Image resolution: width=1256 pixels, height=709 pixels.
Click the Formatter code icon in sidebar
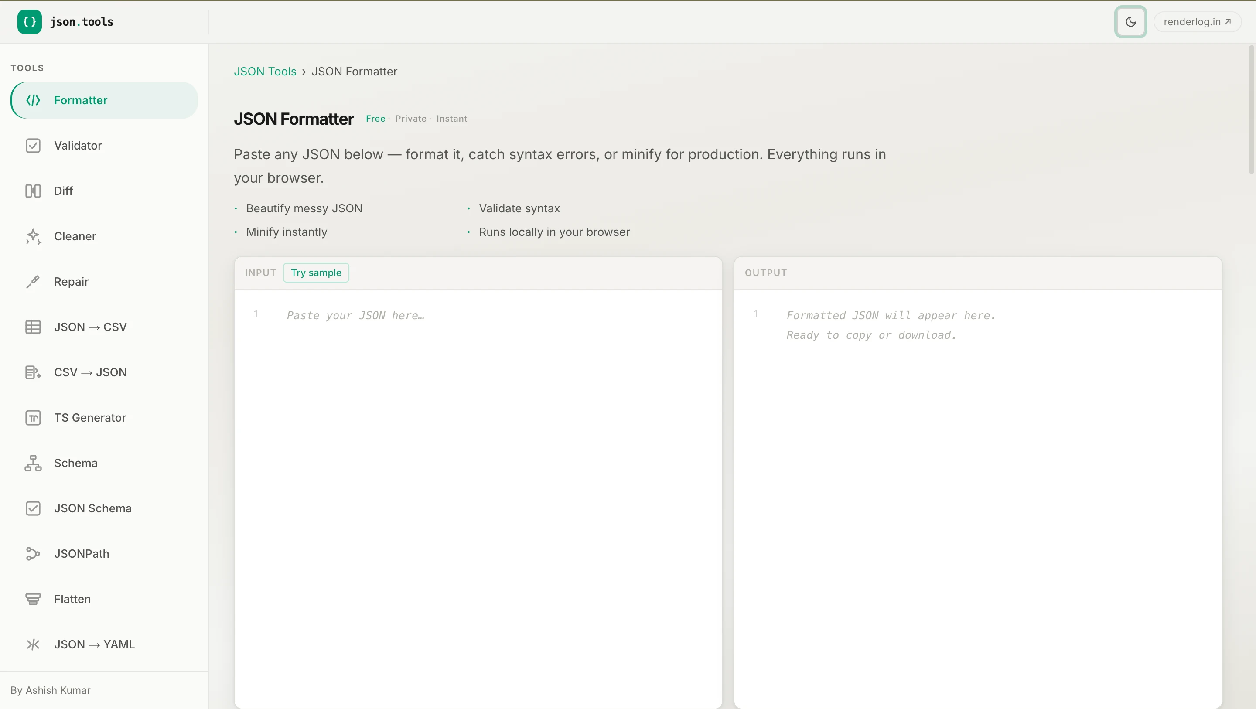coord(33,100)
